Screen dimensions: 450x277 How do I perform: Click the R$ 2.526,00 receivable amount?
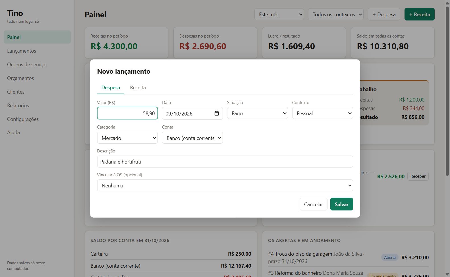391,176
